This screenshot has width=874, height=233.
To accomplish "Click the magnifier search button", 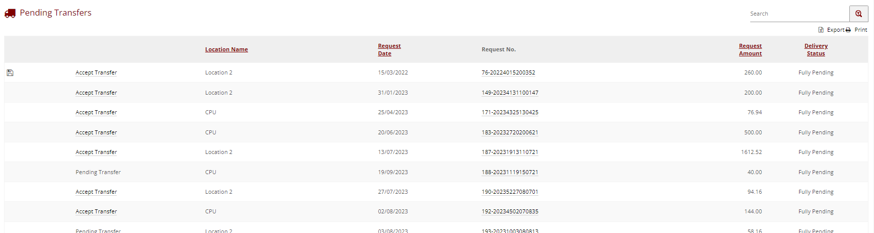I will (858, 14).
